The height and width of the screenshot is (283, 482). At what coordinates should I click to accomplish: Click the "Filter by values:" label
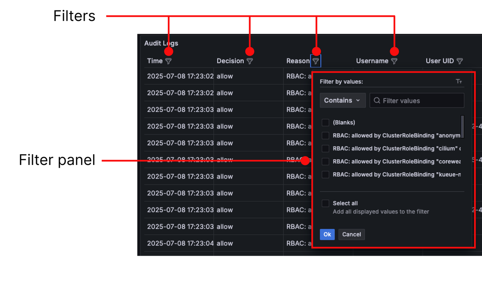[x=341, y=81]
